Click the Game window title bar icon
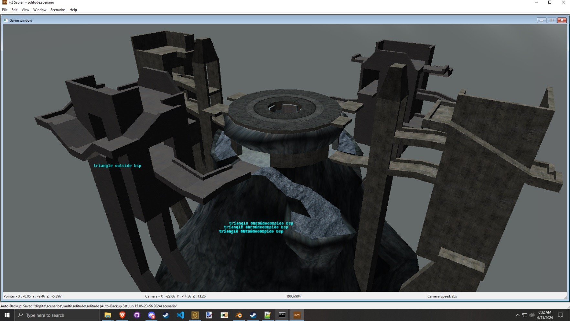The width and height of the screenshot is (570, 321). (x=6, y=20)
